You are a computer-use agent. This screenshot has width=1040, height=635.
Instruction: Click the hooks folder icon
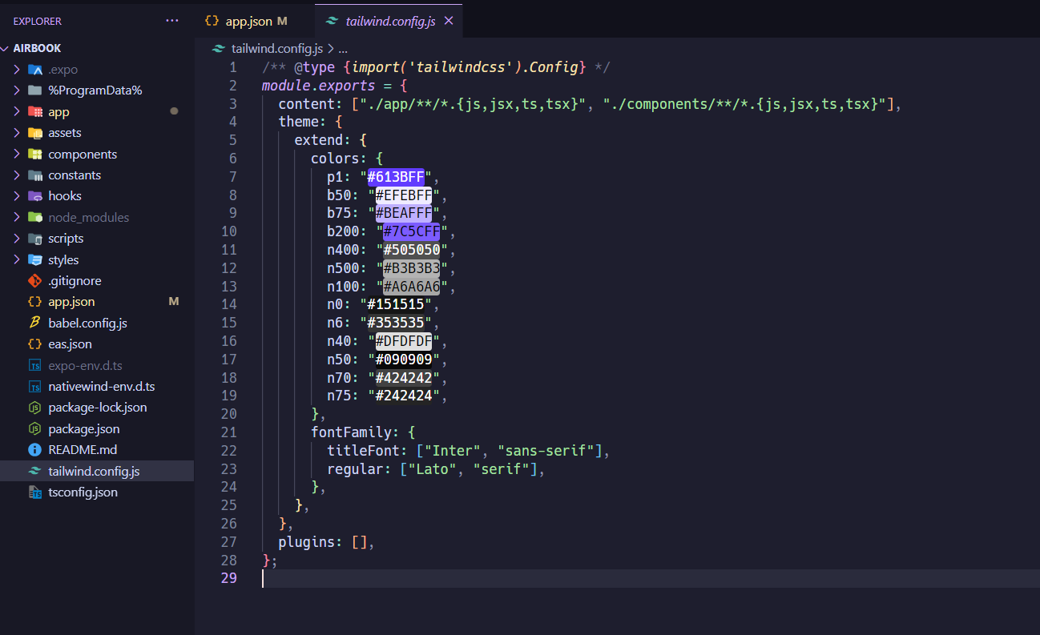point(34,196)
